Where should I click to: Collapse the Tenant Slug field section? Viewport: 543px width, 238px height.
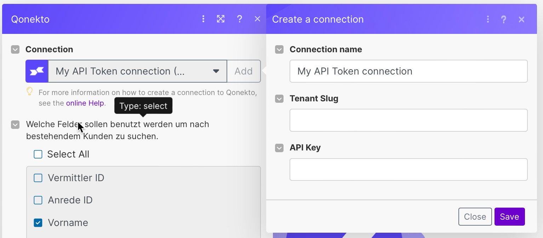tap(279, 99)
